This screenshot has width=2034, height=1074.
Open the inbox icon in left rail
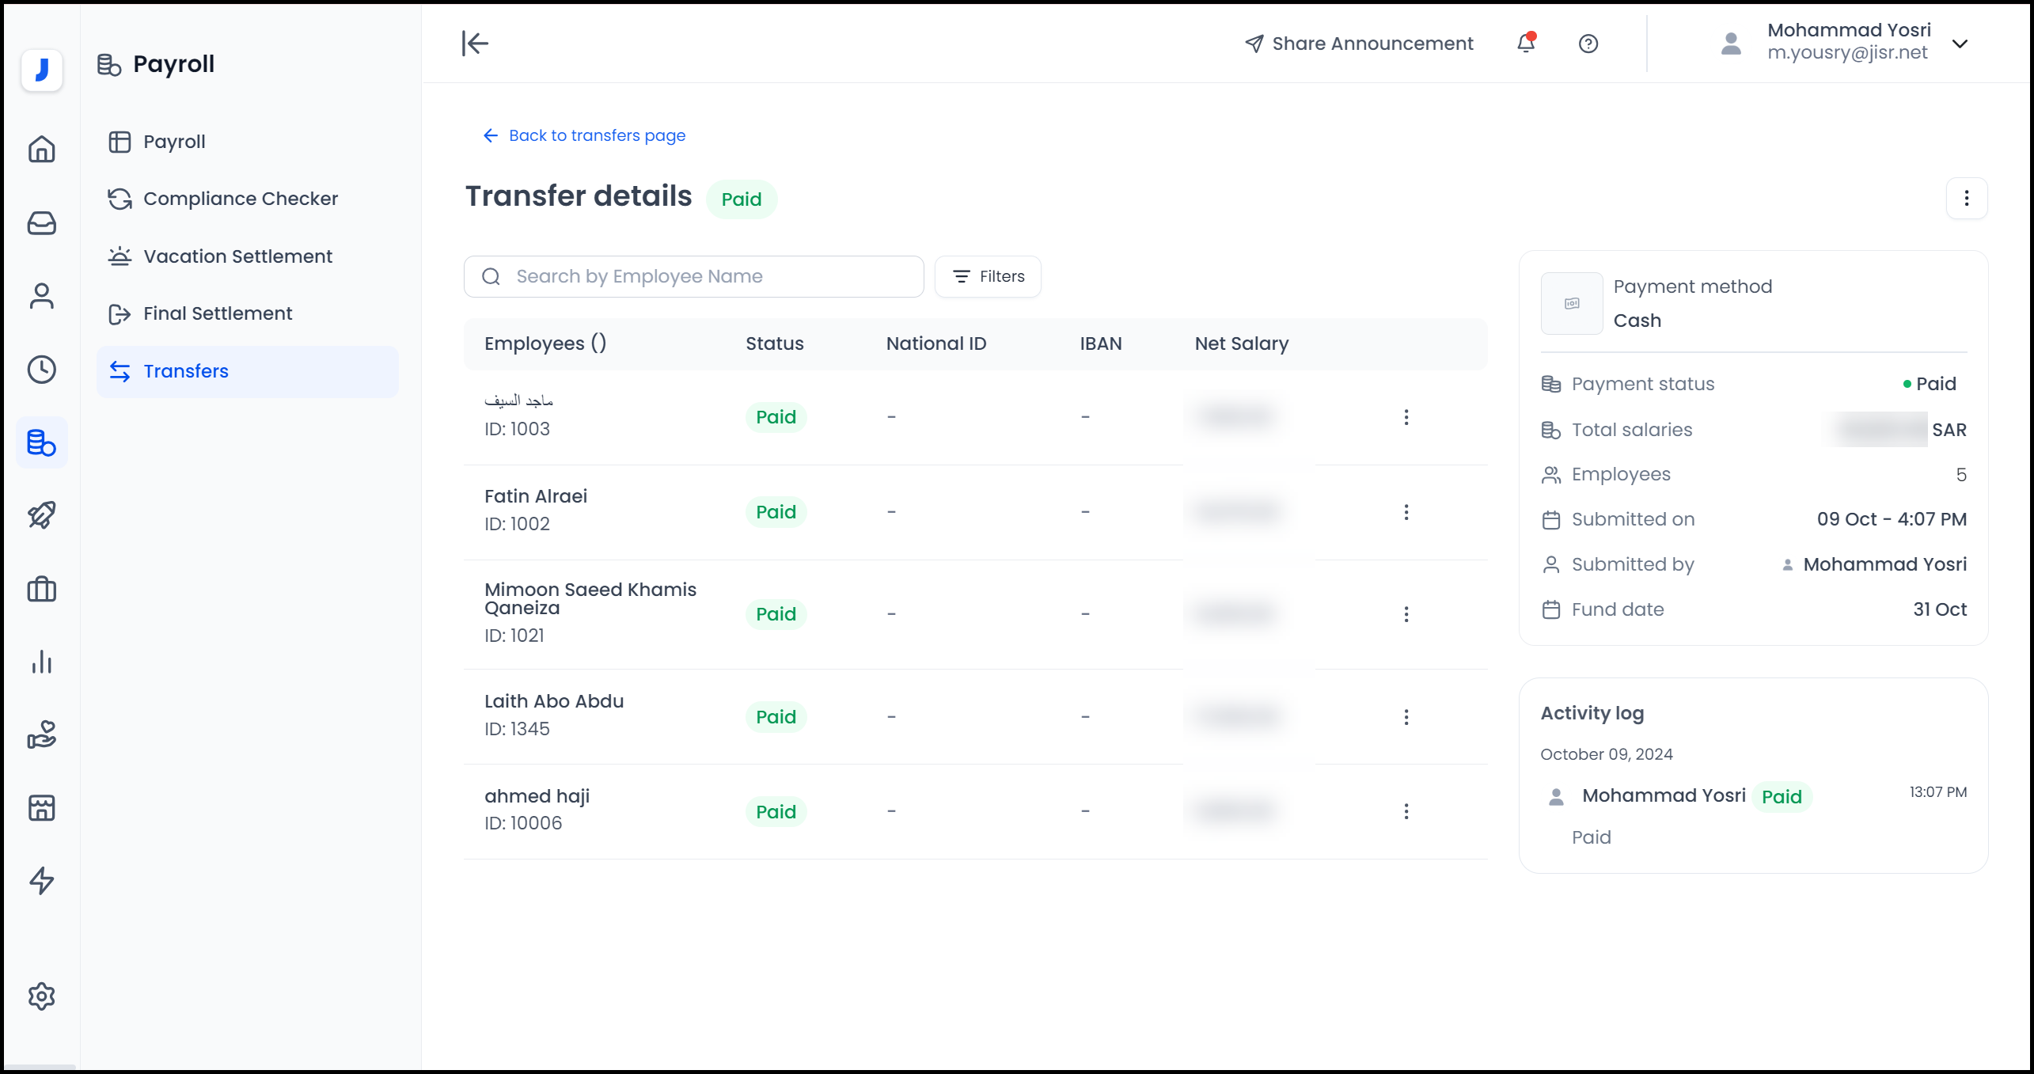tap(41, 222)
